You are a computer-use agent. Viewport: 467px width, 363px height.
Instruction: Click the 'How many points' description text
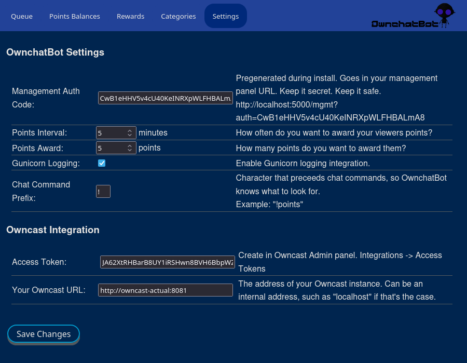(321, 148)
